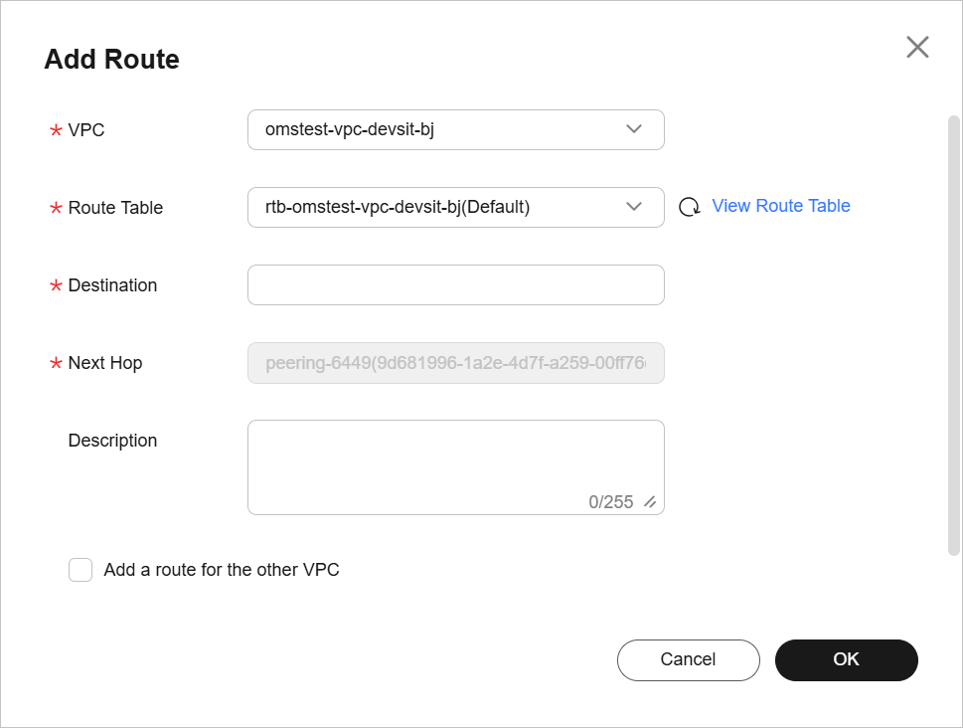Click the VPC dropdown chevron arrow
The image size is (963, 728).
pyautogui.click(x=634, y=129)
